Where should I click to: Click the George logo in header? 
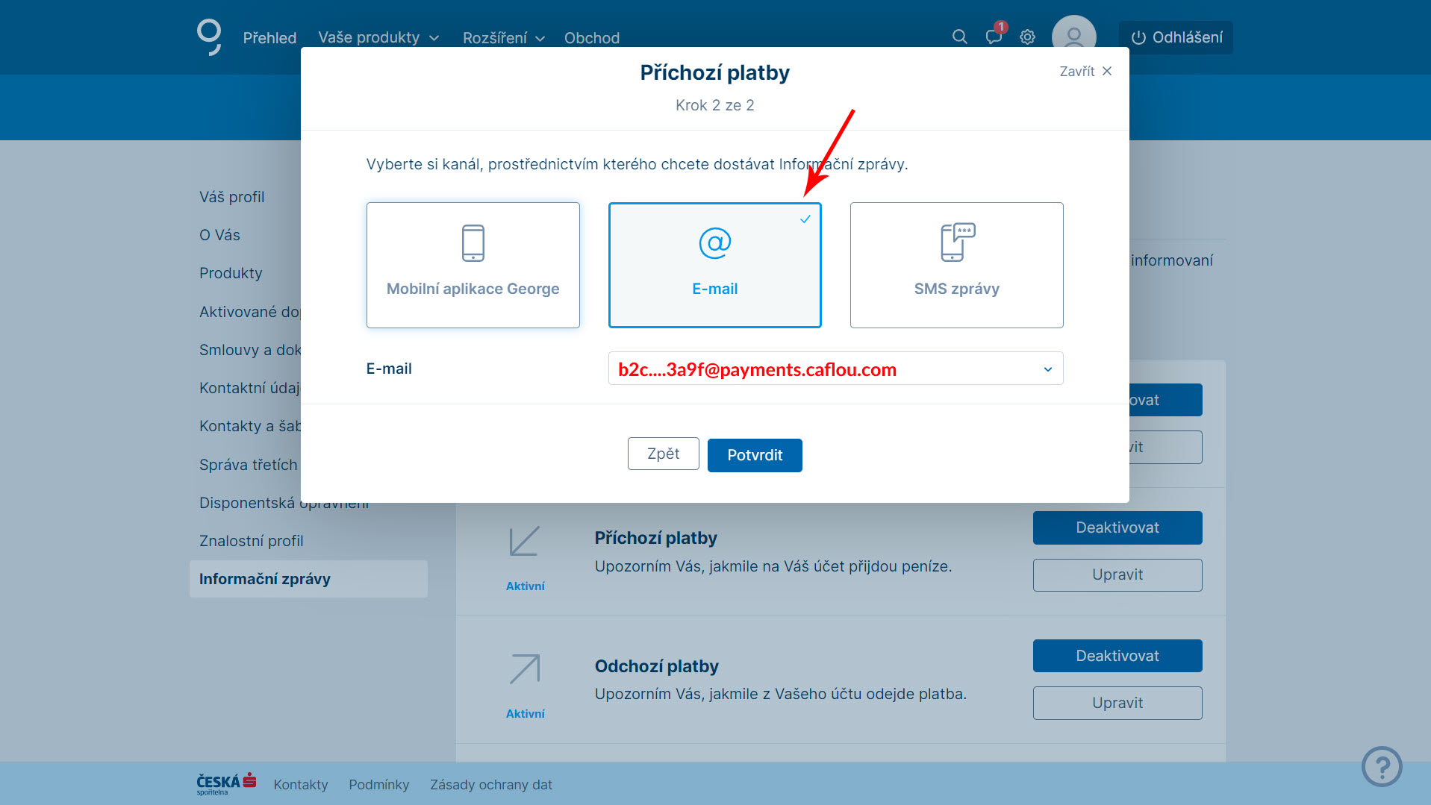pyautogui.click(x=209, y=37)
